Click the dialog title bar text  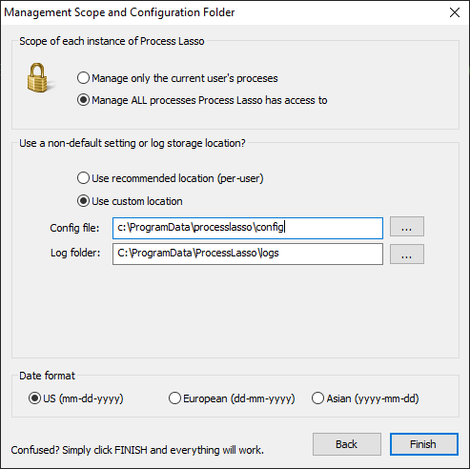pyautogui.click(x=119, y=12)
